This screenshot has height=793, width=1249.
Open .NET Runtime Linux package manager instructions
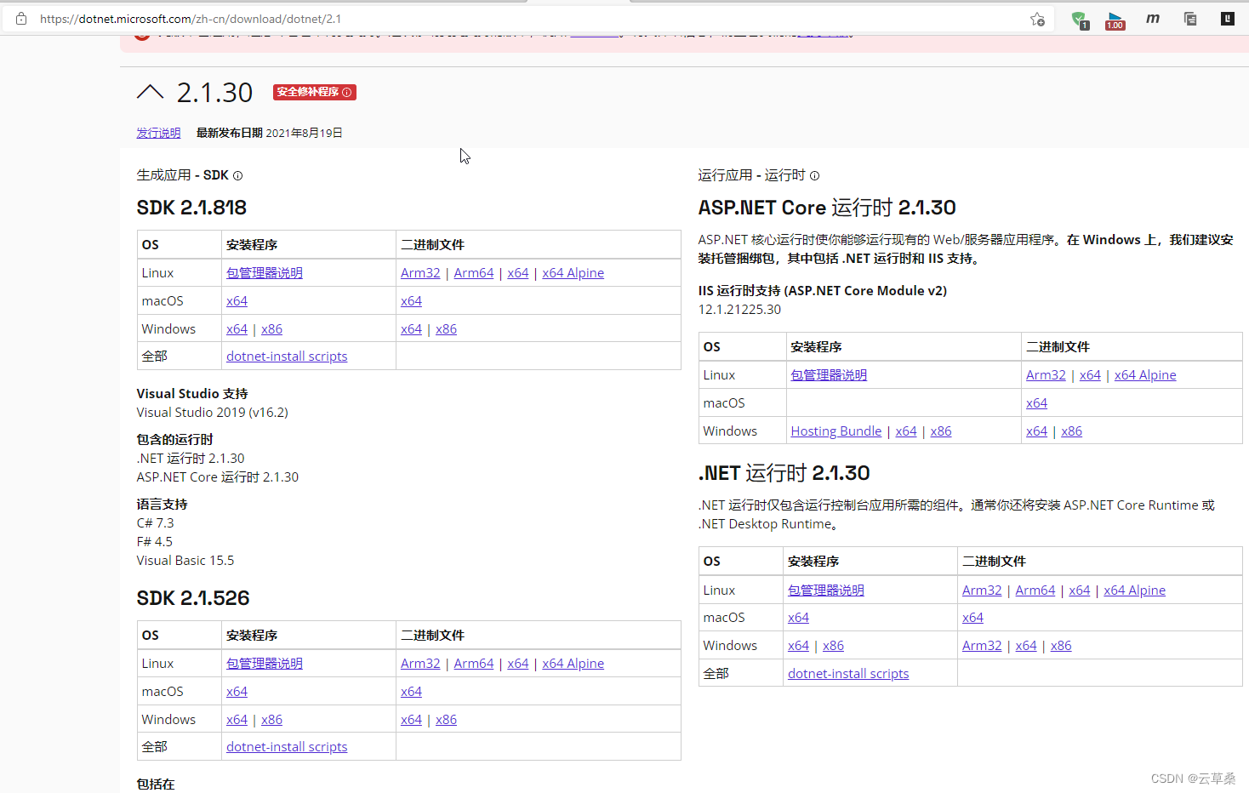coord(826,590)
